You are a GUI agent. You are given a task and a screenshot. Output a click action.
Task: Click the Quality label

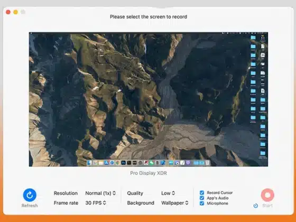135,193
